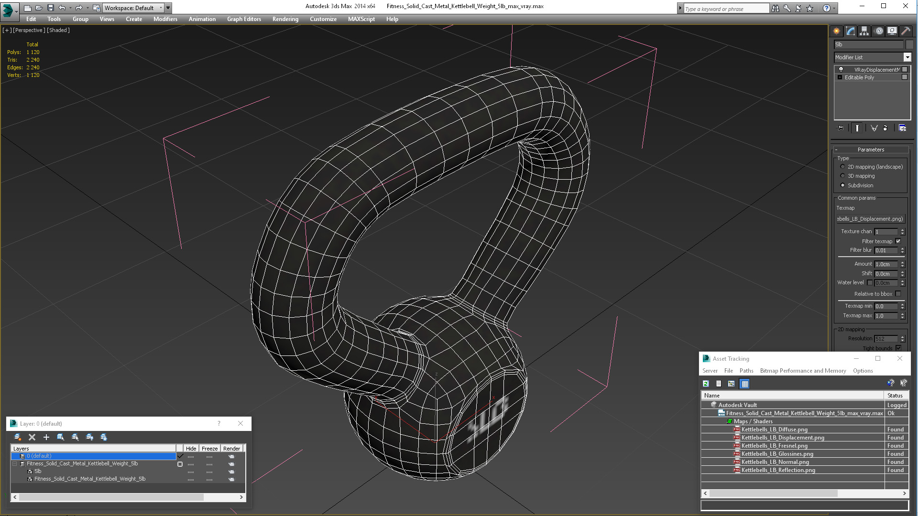Click the object color swatch beside name
Viewport: 918px width, 516px height.
point(909,44)
